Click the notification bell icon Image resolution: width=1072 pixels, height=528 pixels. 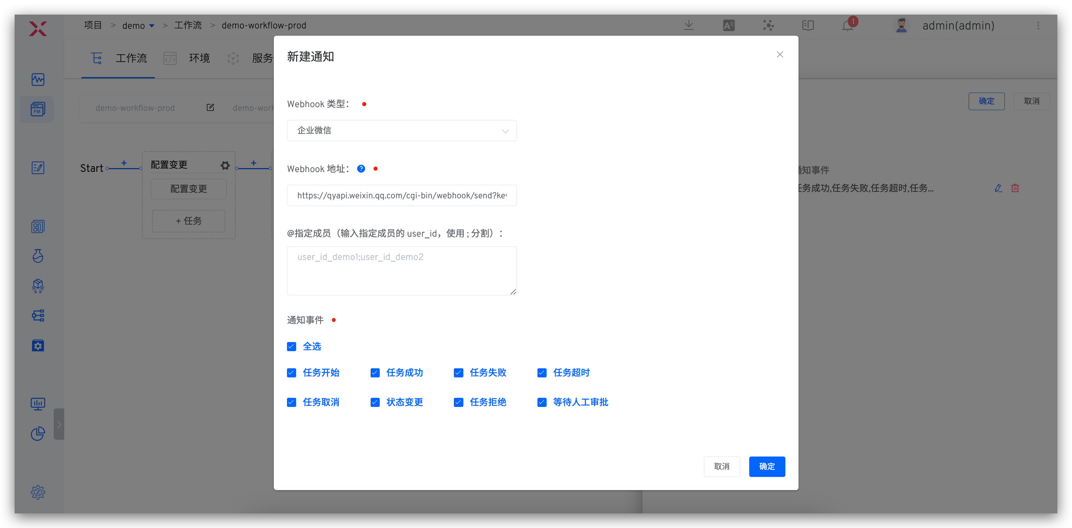(x=847, y=26)
